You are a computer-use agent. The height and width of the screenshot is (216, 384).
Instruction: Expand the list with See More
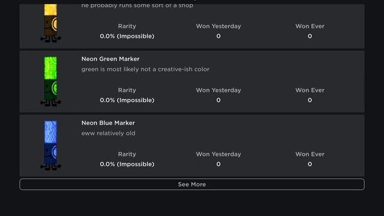pyautogui.click(x=192, y=184)
